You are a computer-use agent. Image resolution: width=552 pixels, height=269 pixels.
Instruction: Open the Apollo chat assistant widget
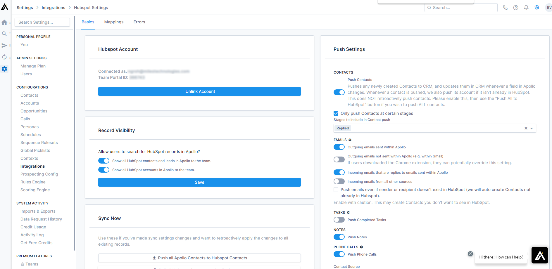click(x=540, y=255)
